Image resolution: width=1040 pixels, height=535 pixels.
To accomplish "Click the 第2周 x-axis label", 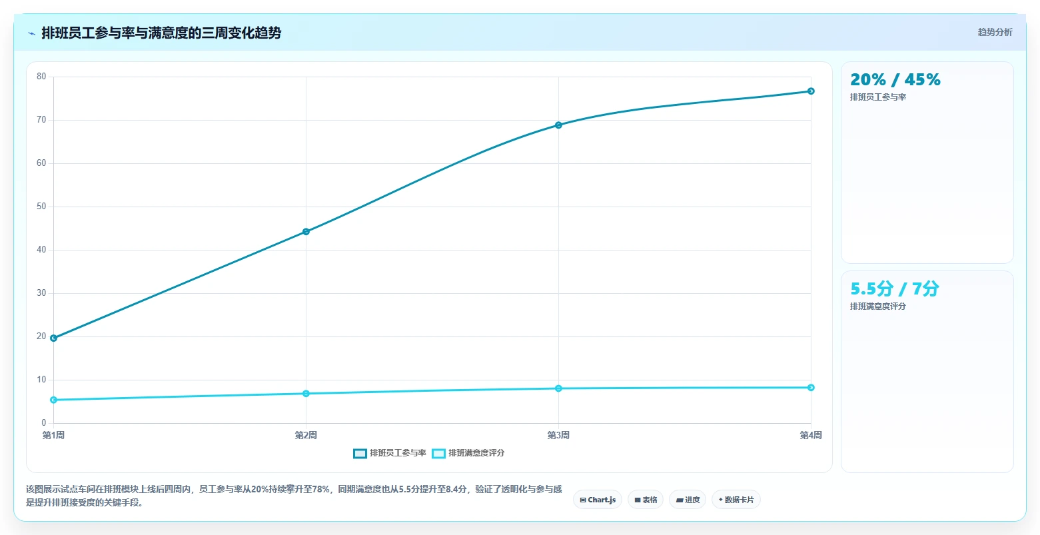I will [x=306, y=435].
